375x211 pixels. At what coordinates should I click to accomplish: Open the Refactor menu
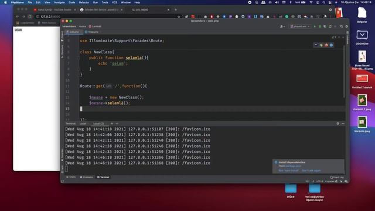tap(84, 2)
